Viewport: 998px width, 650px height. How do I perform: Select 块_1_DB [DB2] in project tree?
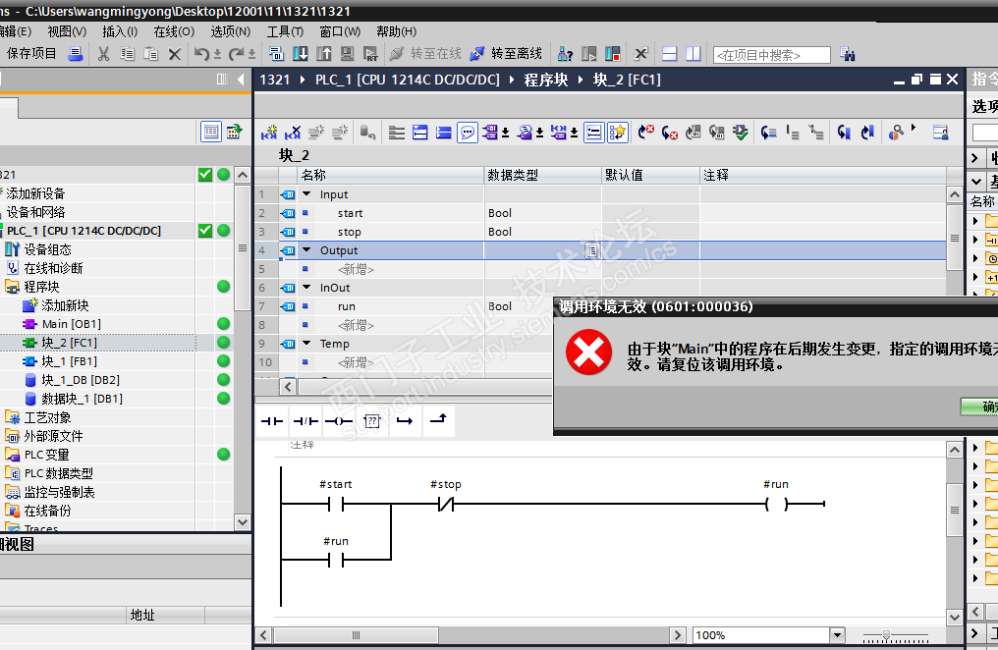pyautogui.click(x=81, y=380)
